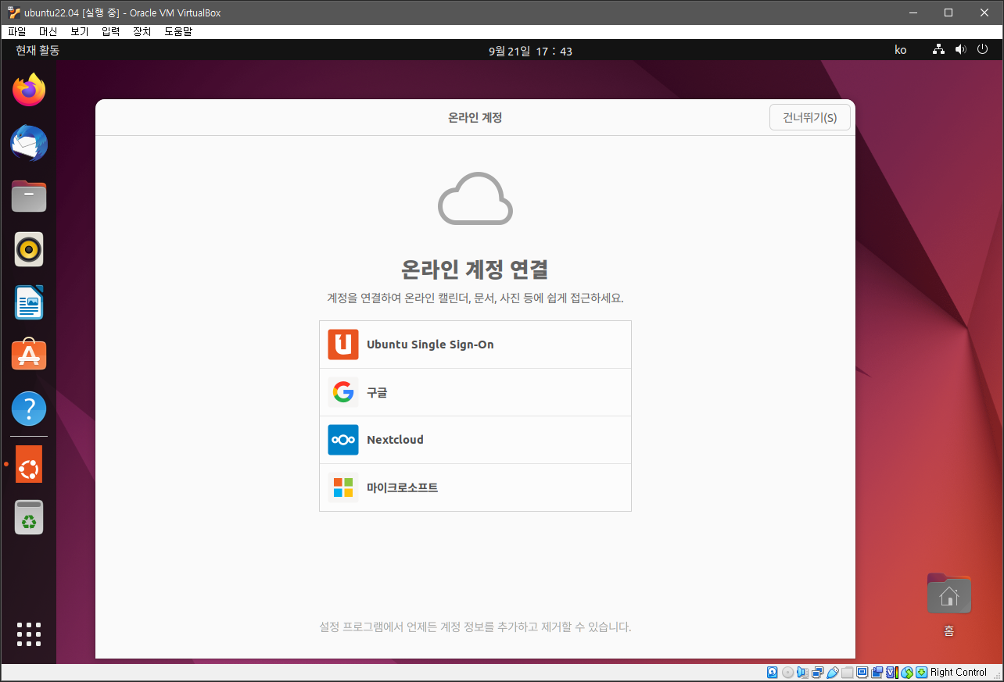Open the date and time clock menu
This screenshot has width=1004, height=682.
coord(530,51)
